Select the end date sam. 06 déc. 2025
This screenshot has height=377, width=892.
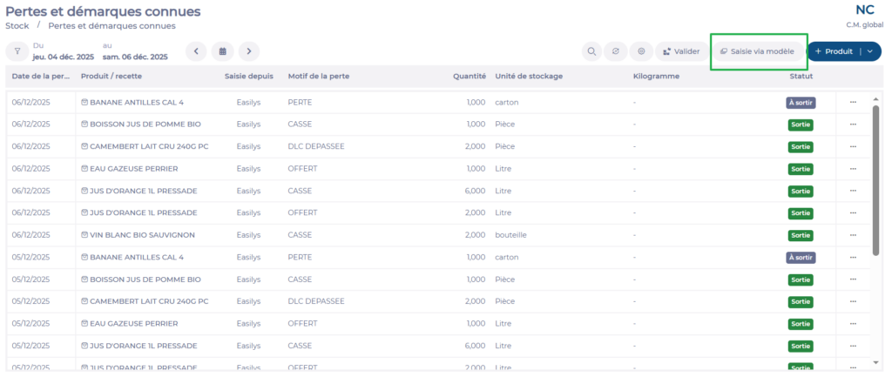tap(135, 57)
